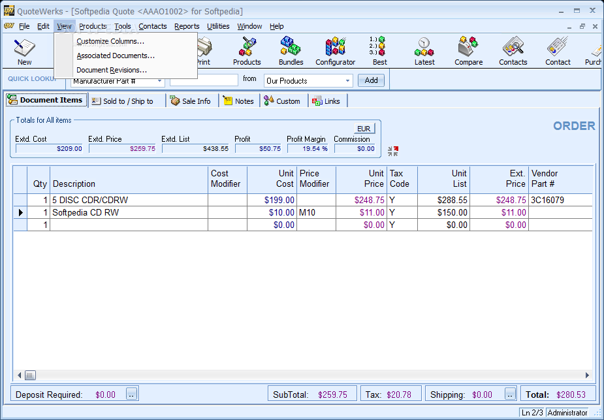Click the Description column header
604x420 pixels.
(x=129, y=180)
